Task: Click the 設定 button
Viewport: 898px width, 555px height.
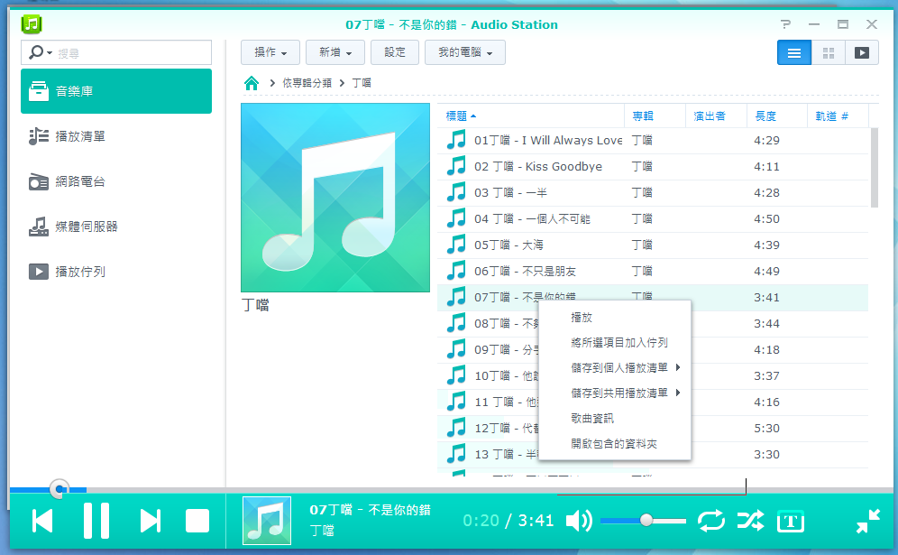Action: (x=395, y=52)
